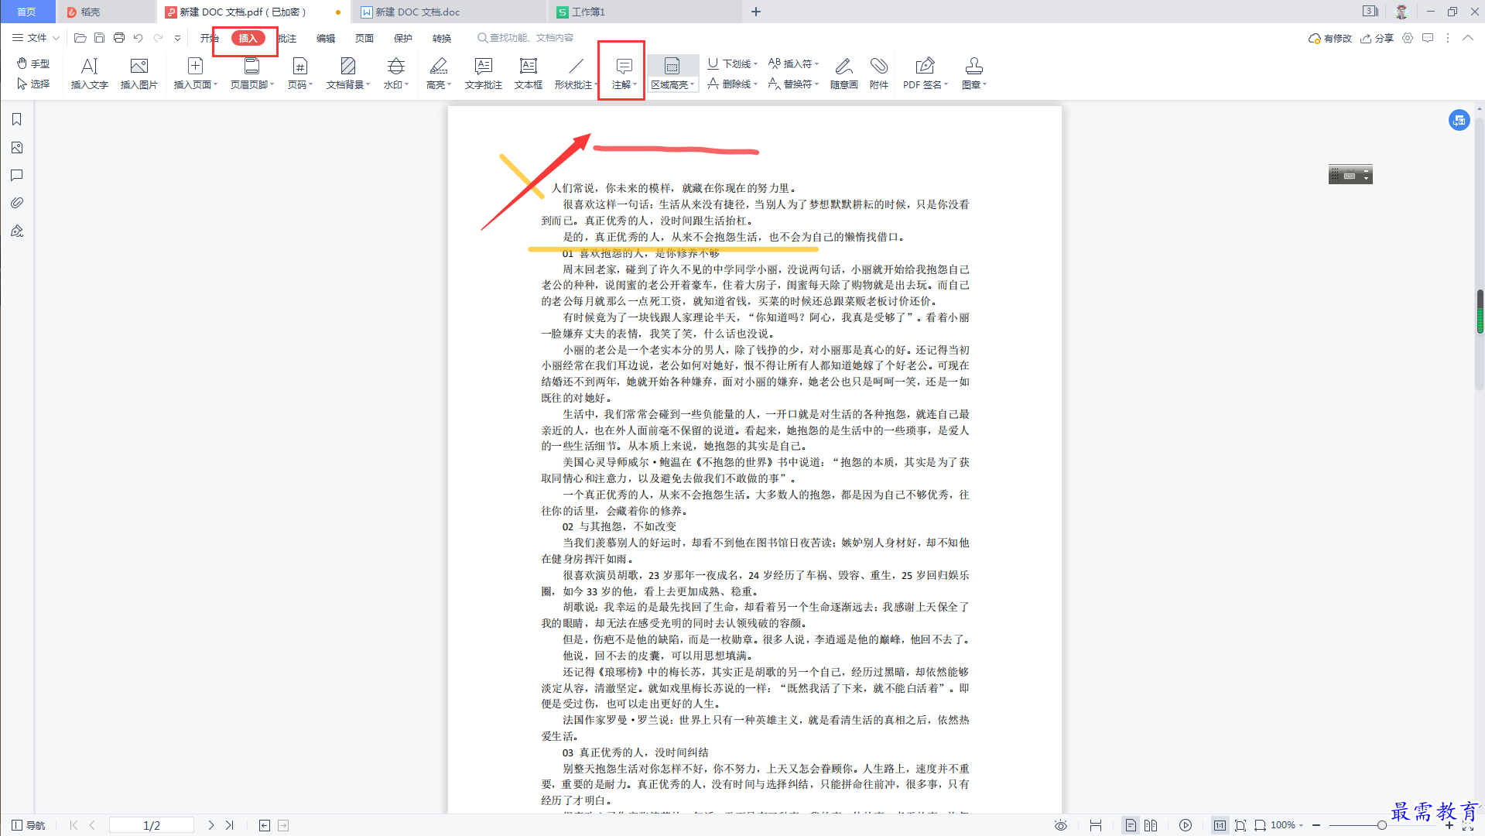This screenshot has height=836, width=1485.
Task: Jump to last page arrow
Action: (230, 825)
